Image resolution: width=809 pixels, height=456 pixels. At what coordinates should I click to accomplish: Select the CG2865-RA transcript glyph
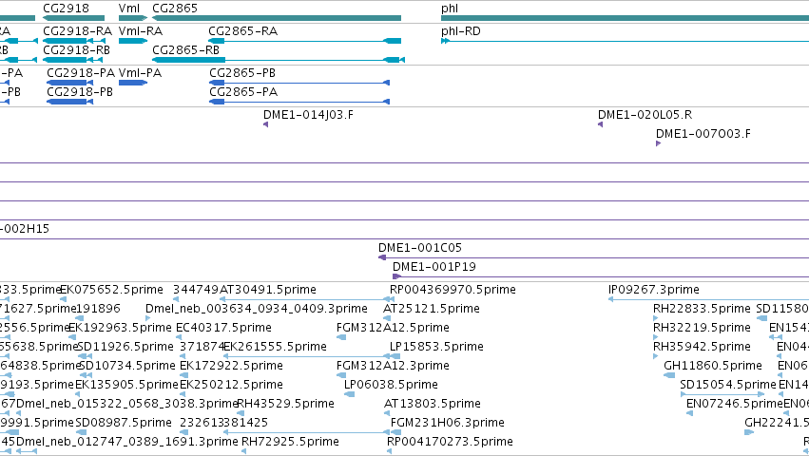[x=305, y=41]
